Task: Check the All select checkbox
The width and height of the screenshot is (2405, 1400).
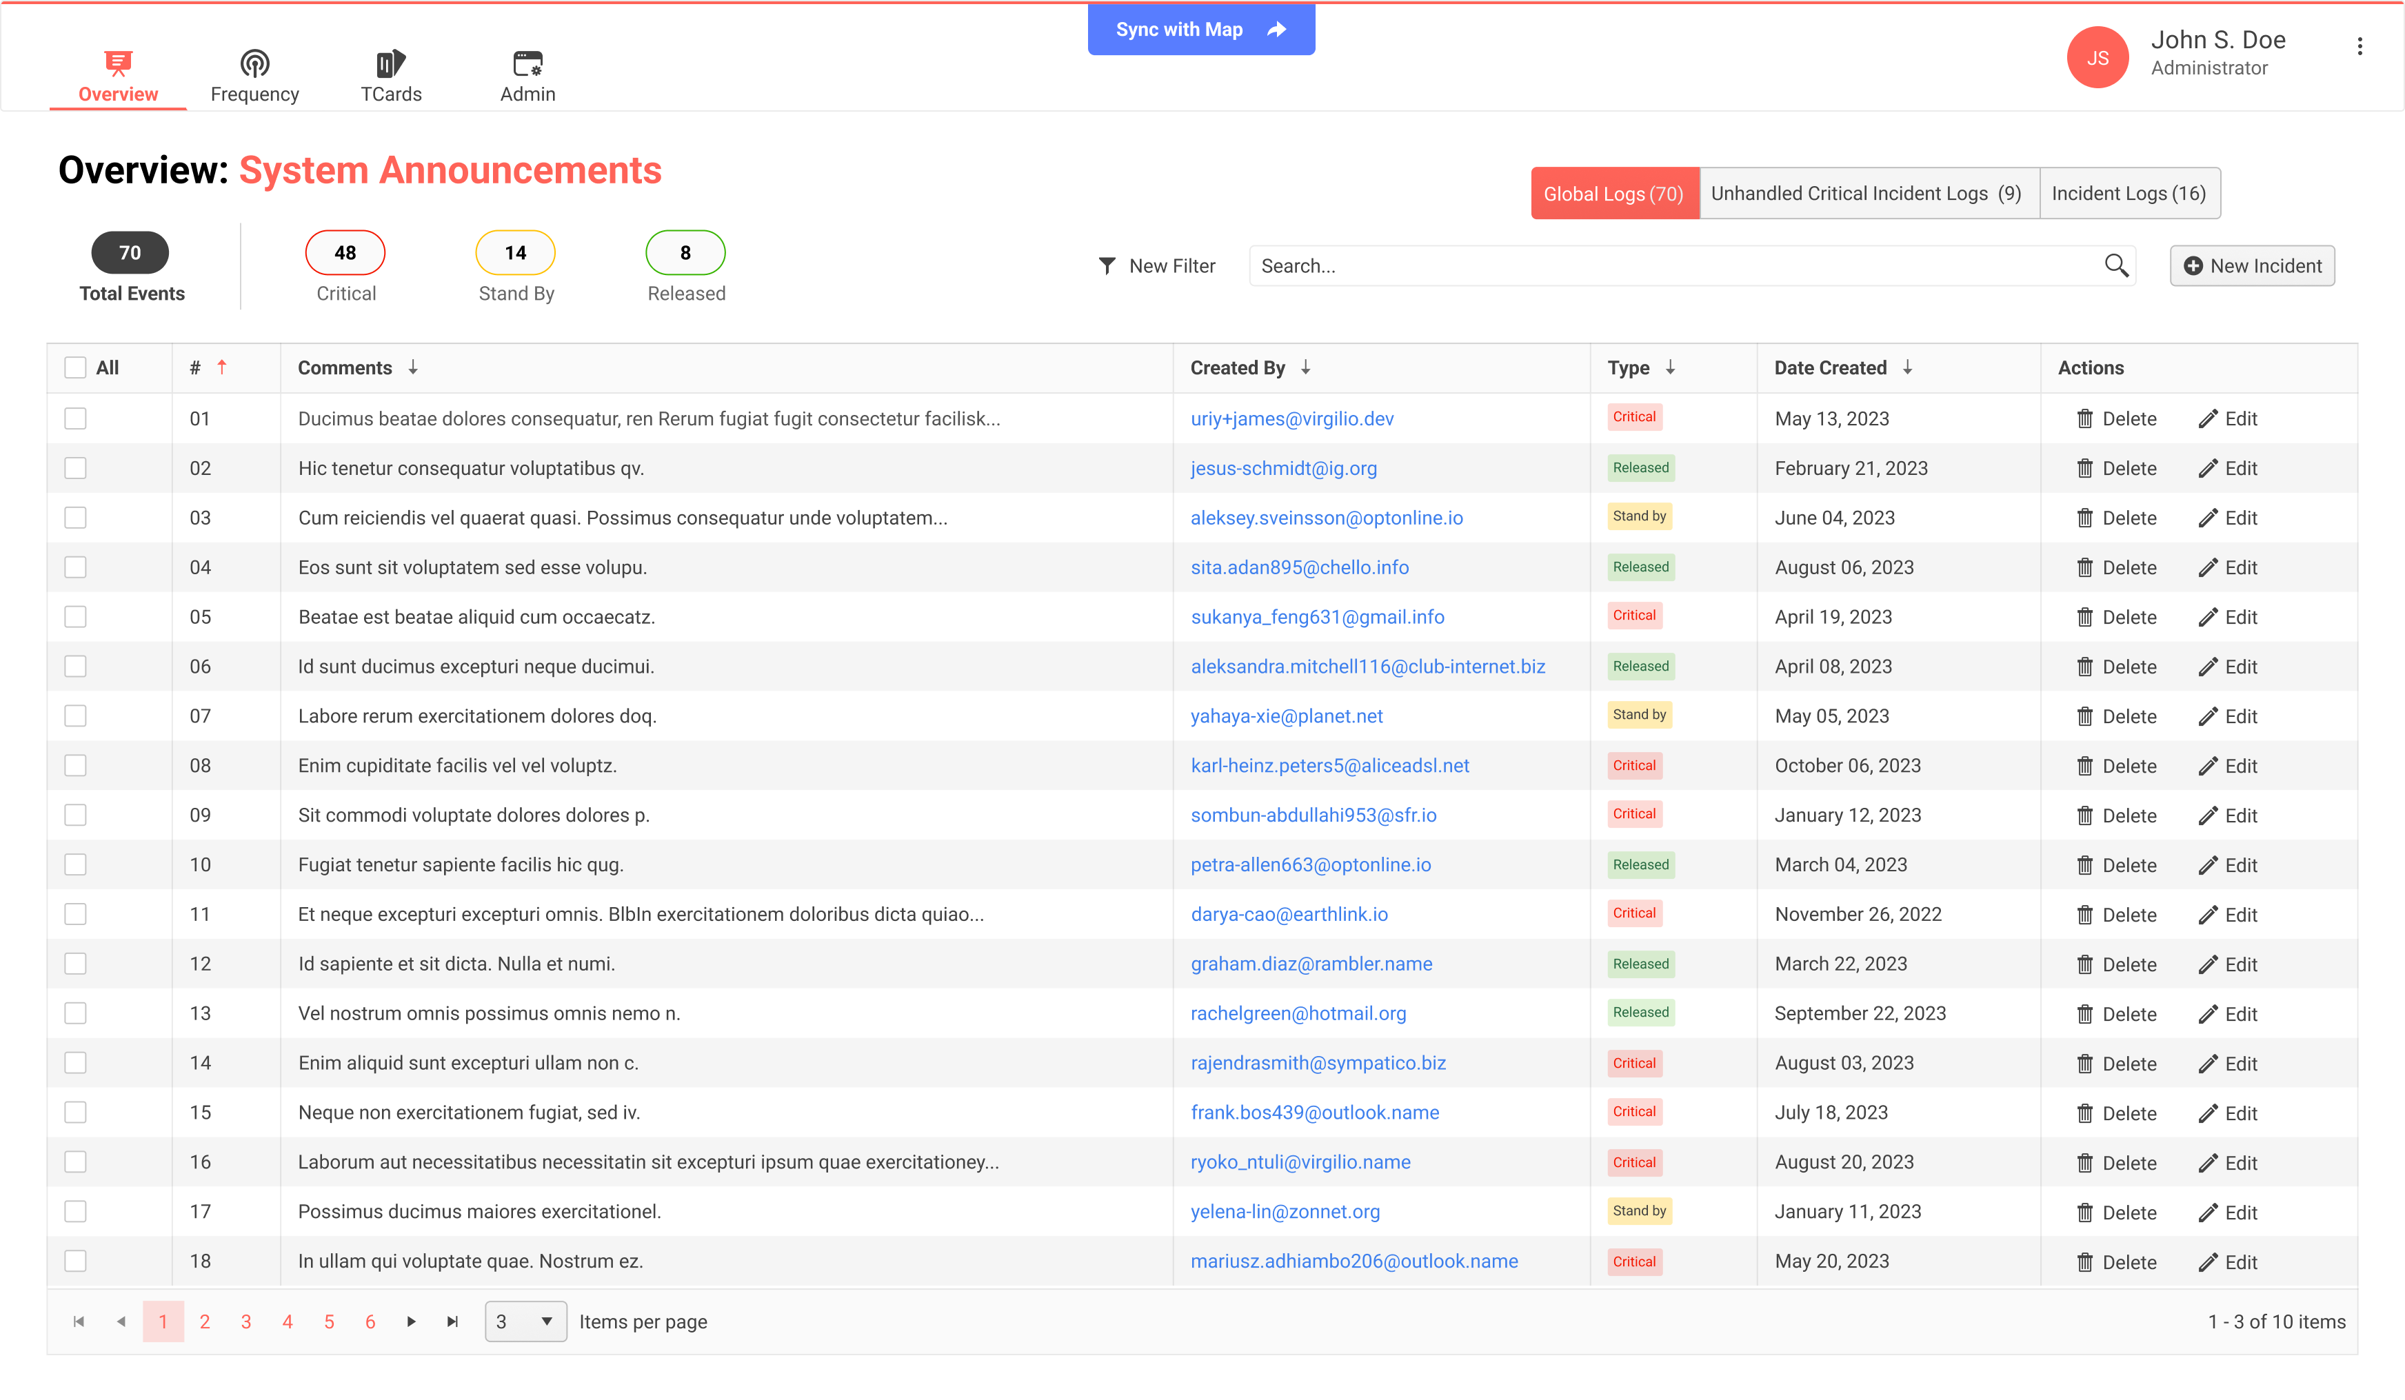Action: (75, 368)
